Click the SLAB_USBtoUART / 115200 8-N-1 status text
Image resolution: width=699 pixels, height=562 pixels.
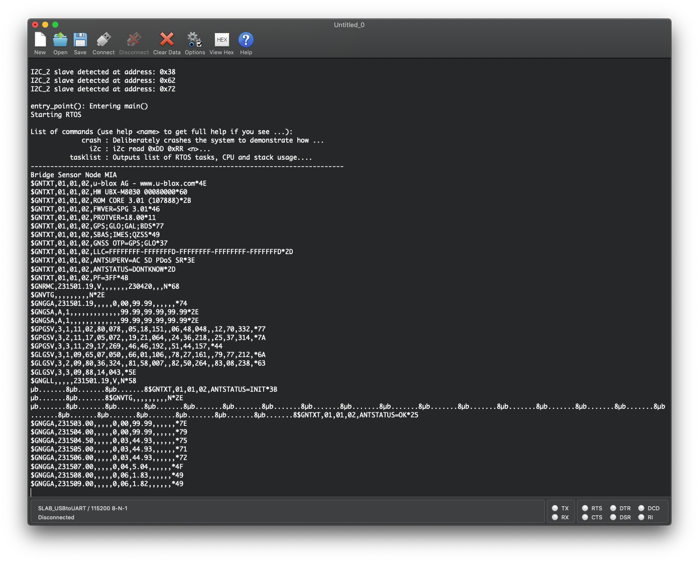click(83, 508)
